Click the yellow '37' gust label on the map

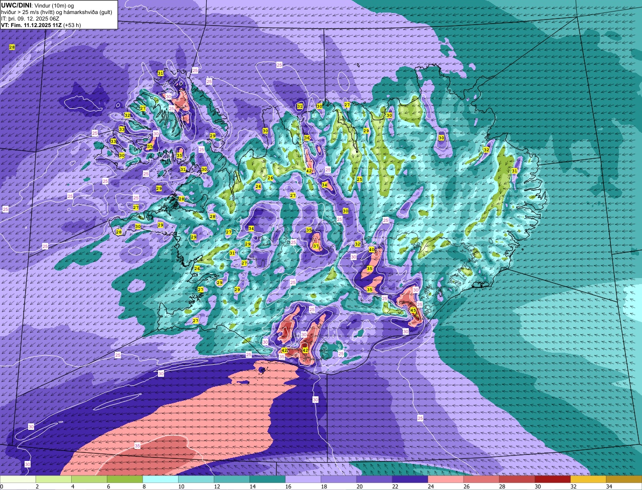(x=316, y=246)
